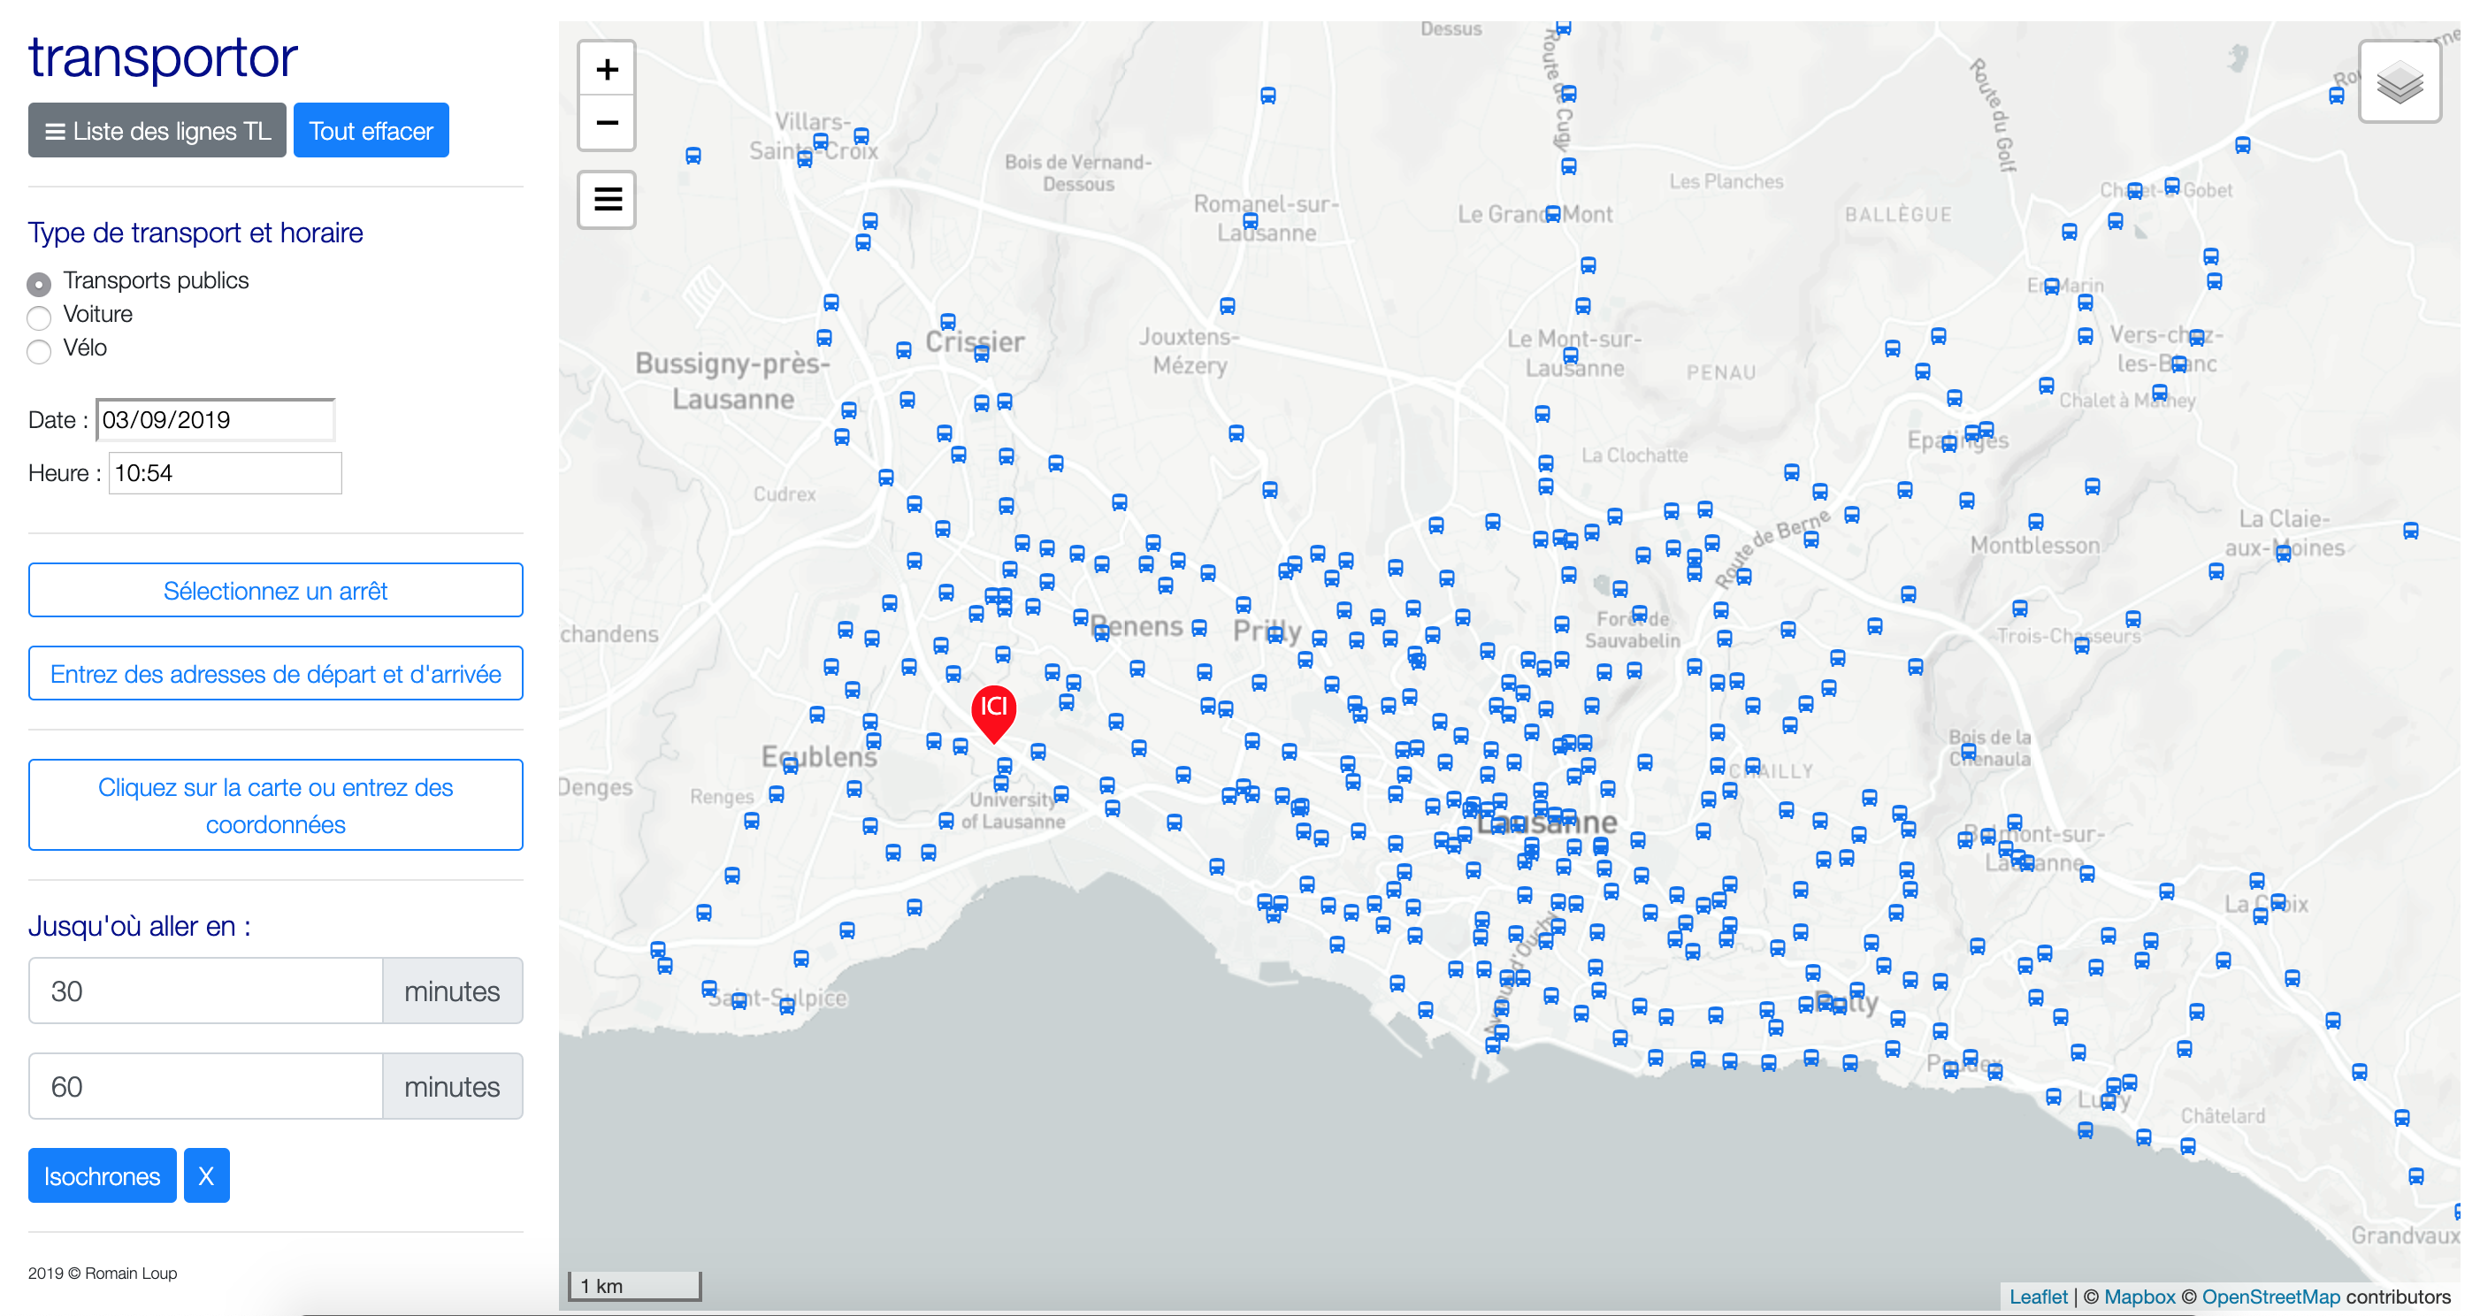The height and width of the screenshot is (1316, 2480).
Task: Open Liste des lignes TL menu
Action: pos(157,131)
